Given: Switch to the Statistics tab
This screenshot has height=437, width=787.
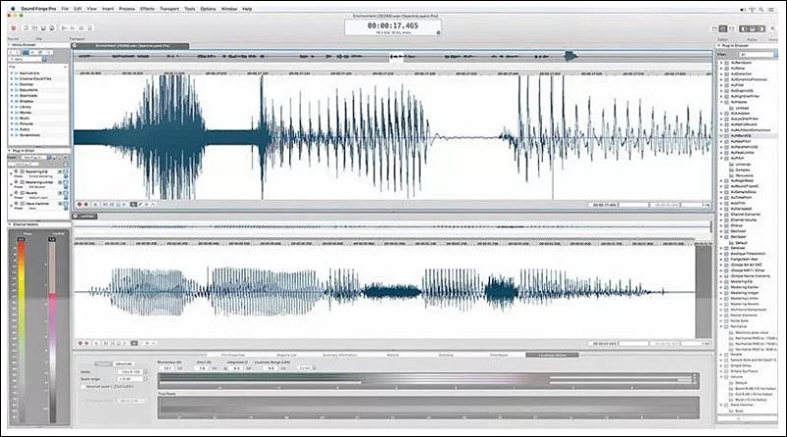Looking at the screenshot, I should 446,355.
